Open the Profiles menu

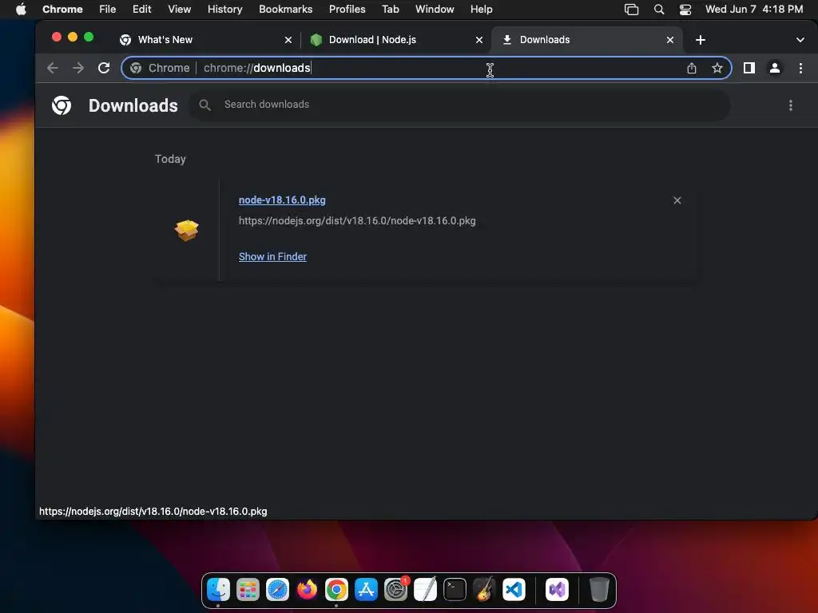click(x=347, y=10)
